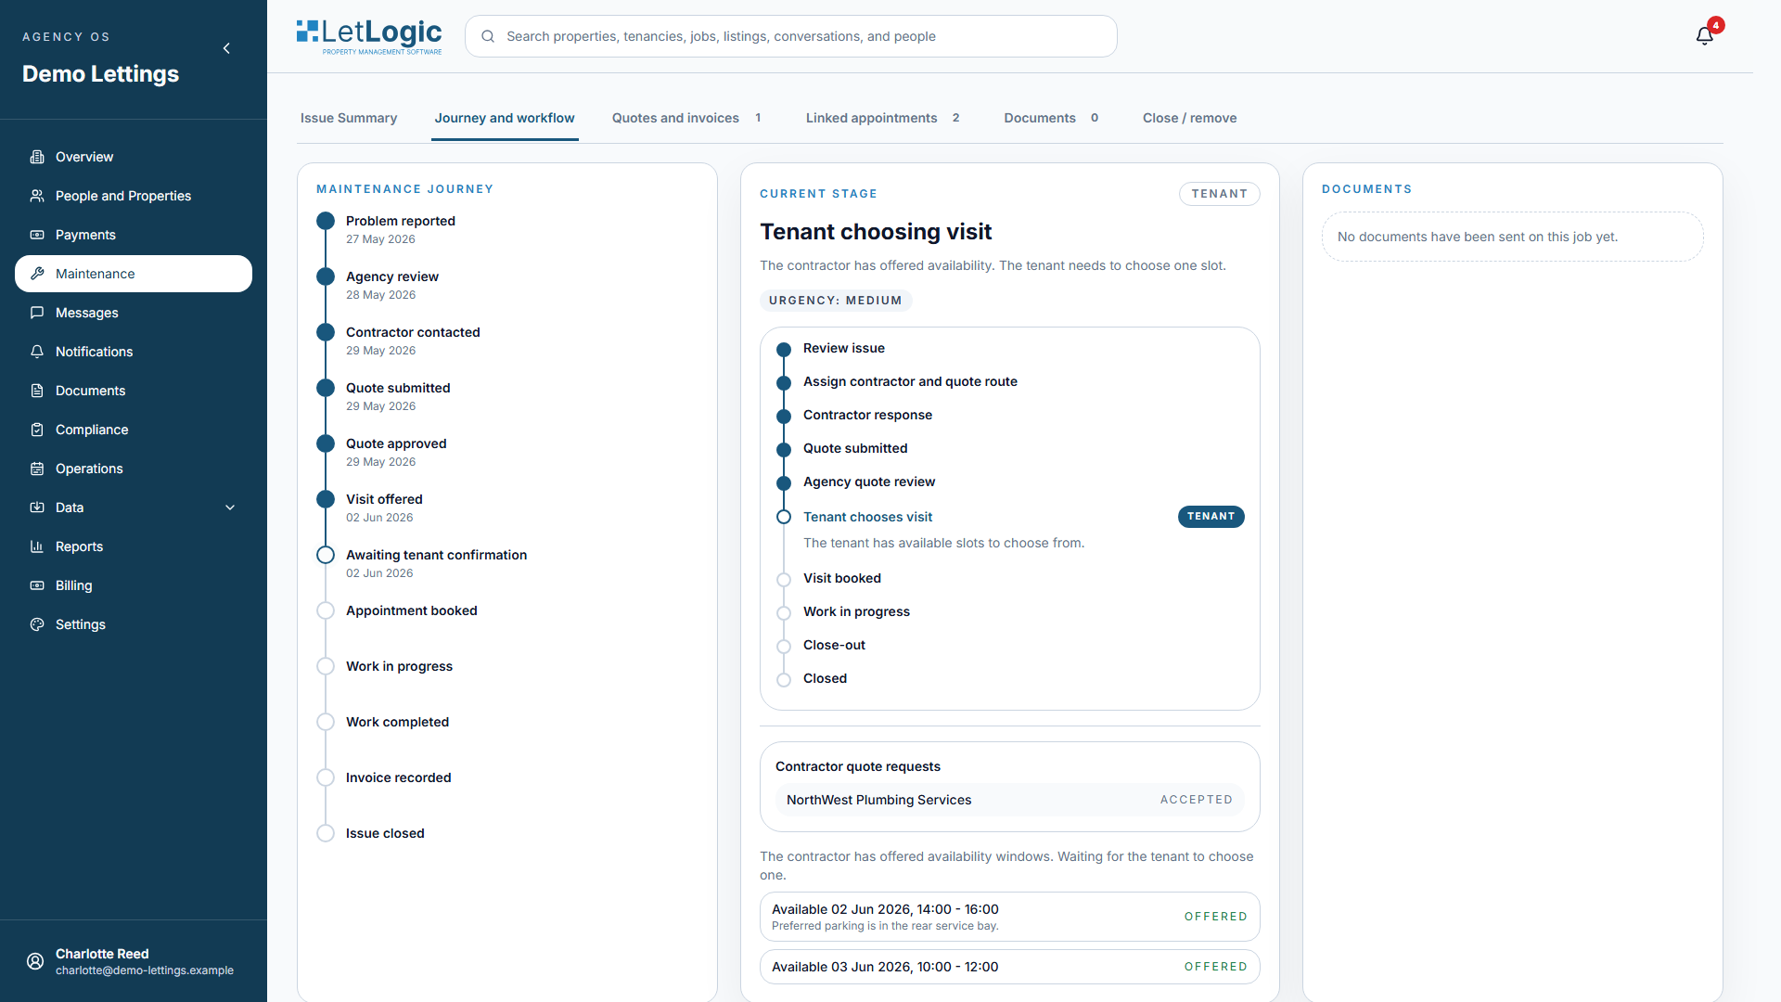Click the user avatar icon for Charlotte Reed
The height and width of the screenshot is (1002, 1781).
click(x=35, y=961)
